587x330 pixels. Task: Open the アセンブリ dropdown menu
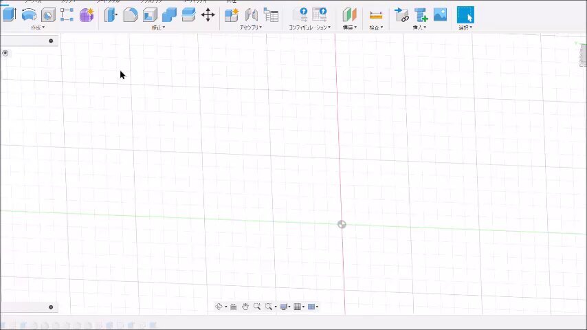click(x=251, y=27)
